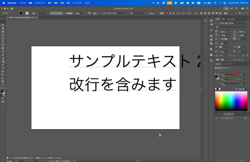The height and width of the screenshot is (162, 250).
Task: Open the fill color dropdown in control bar
Action: tap(23, 13)
